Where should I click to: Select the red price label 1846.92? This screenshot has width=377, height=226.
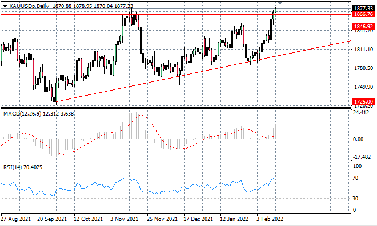click(x=363, y=26)
